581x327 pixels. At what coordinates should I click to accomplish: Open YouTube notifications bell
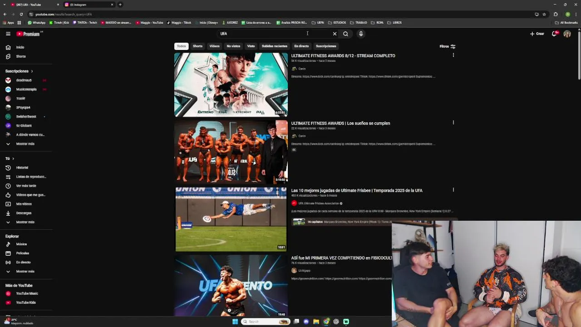(555, 34)
